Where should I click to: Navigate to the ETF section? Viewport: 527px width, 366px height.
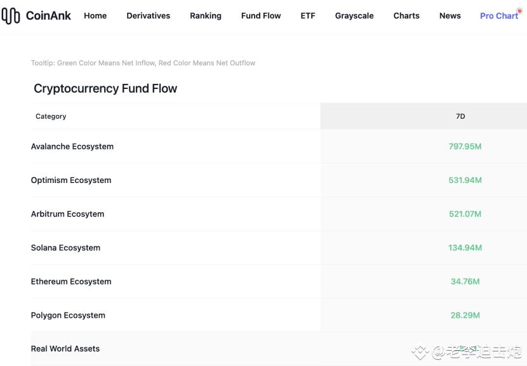tap(308, 16)
